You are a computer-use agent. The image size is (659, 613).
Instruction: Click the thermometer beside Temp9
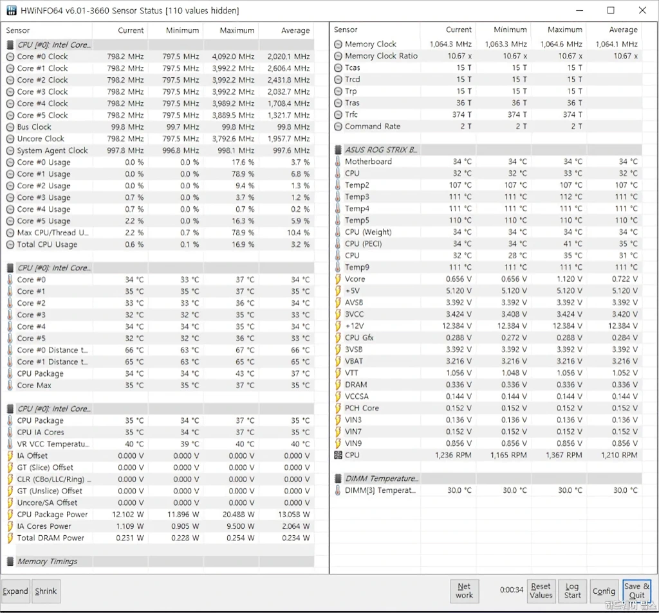coord(338,267)
